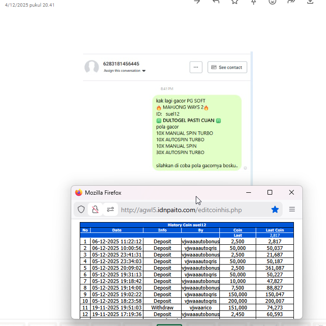This screenshot has height=326, width=326.
Task: Click the coin value '2,450' in row 12
Action: pyautogui.click(x=238, y=314)
